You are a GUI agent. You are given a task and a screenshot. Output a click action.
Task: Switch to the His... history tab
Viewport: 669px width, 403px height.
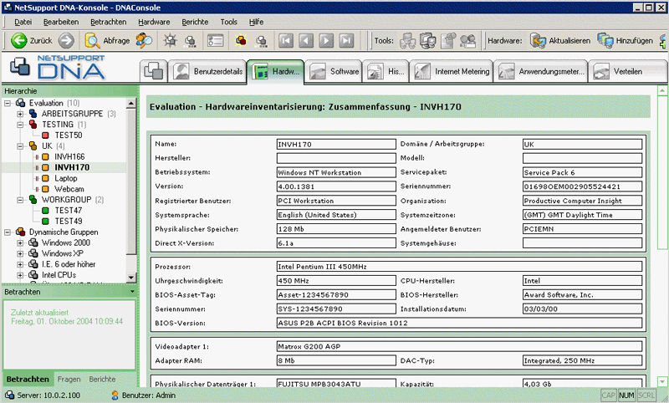pyautogui.click(x=386, y=72)
